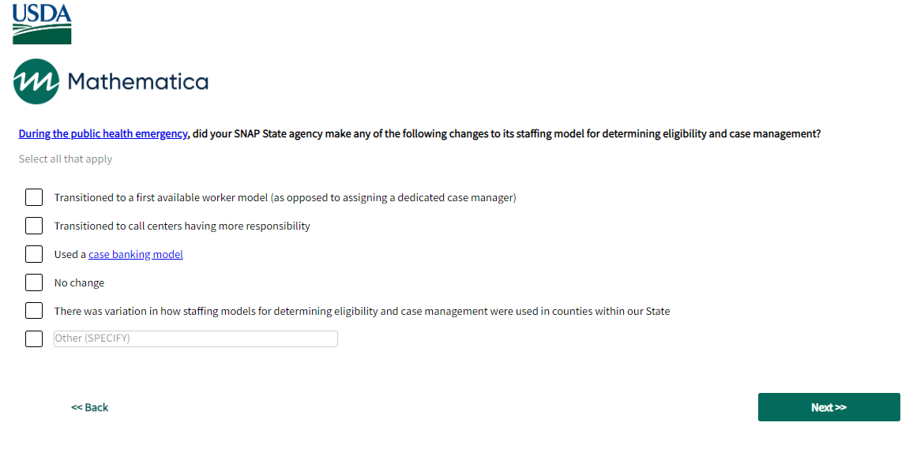Toggle the checkbox beside Other (SPECIFY) field
This screenshot has width=913, height=460.
pyautogui.click(x=34, y=338)
